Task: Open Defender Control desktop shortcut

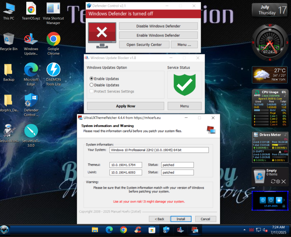Action: pyautogui.click(x=31, y=105)
